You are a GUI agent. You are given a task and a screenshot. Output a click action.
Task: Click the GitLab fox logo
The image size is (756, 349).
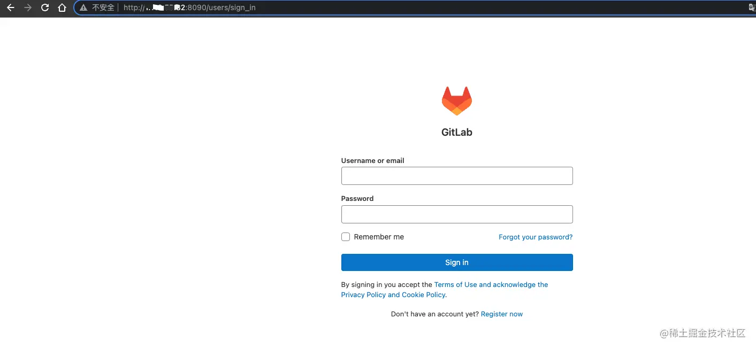(x=456, y=101)
